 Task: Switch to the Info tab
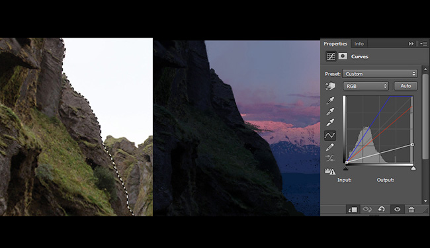[x=359, y=44]
